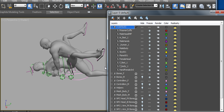The width and height of the screenshot is (224, 112).
Task: Open the selection filter All dropdown
Action: click(20, 6)
